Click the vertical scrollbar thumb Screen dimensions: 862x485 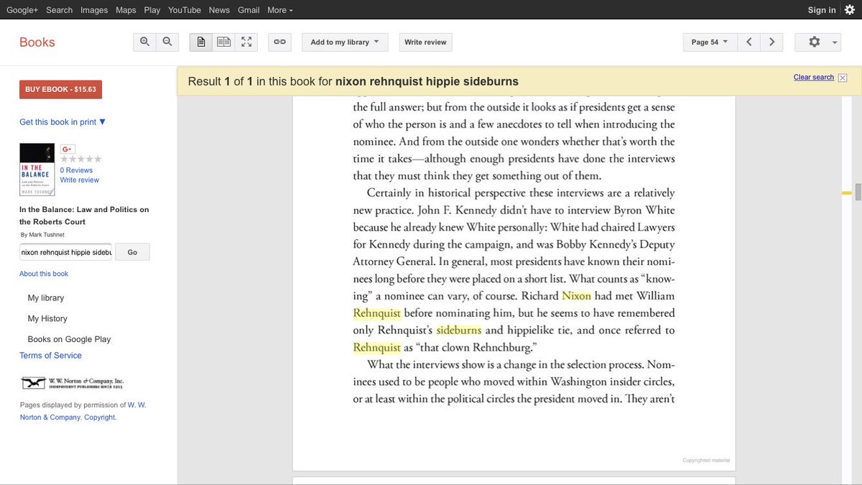coord(858,192)
